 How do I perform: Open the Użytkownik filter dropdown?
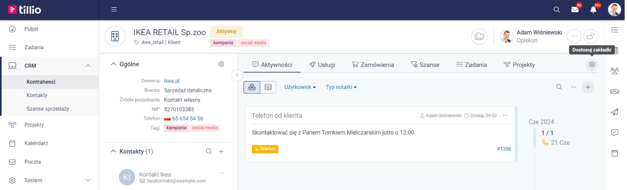click(x=300, y=87)
